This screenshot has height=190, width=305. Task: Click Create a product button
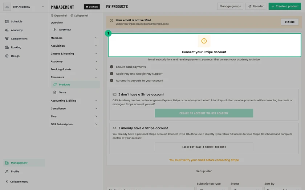(x=285, y=6)
